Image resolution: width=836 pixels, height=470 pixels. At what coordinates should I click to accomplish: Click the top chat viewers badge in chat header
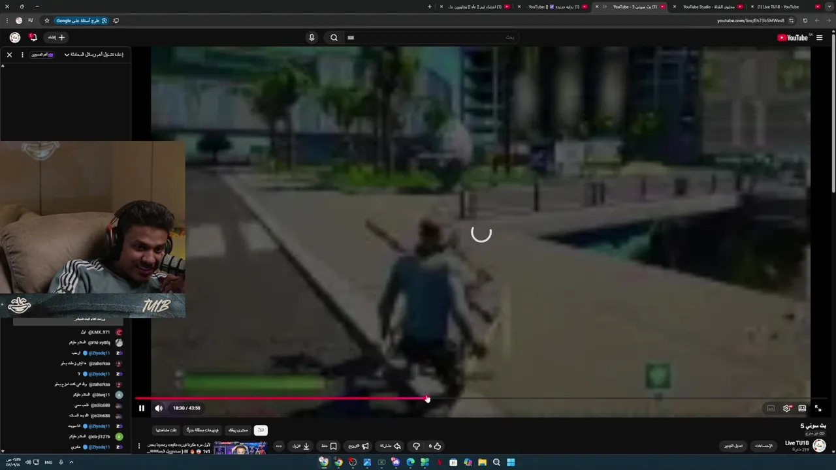pyautogui.click(x=42, y=55)
